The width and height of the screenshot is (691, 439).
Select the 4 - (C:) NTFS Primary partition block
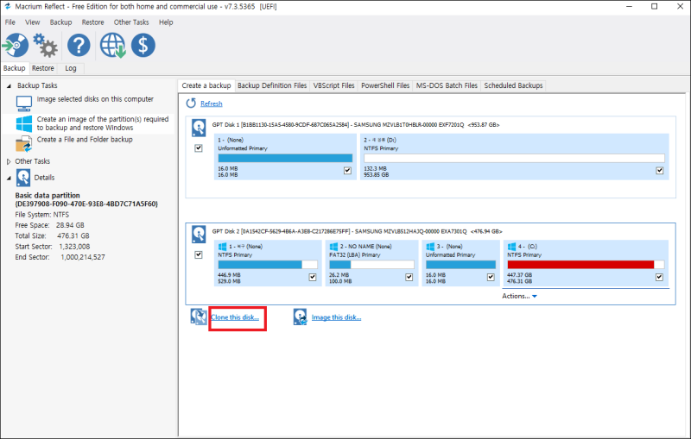(586, 263)
